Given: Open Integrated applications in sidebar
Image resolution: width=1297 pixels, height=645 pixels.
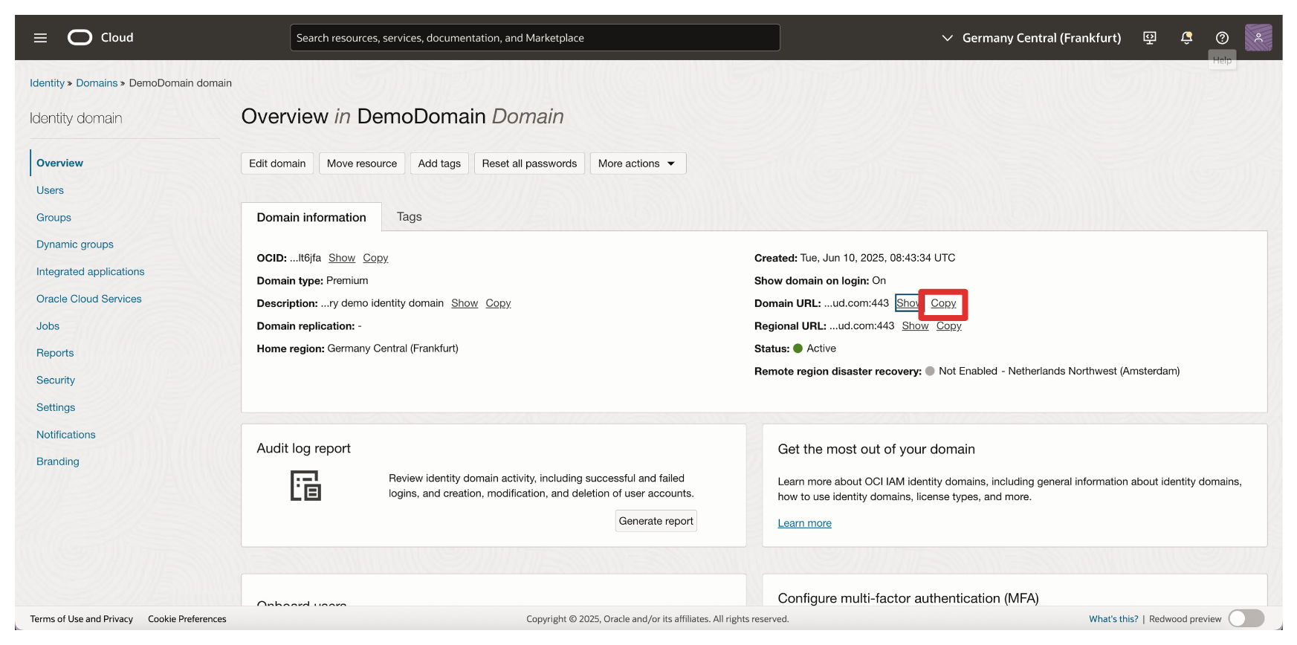Looking at the screenshot, I should coord(91,272).
